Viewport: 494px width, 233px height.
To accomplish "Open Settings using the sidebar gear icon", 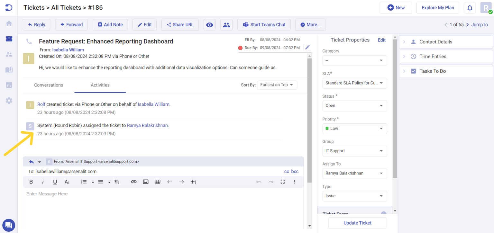I will click(x=9, y=100).
